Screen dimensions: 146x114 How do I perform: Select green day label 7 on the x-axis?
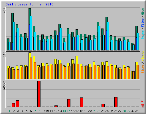click(x=35, y=111)
